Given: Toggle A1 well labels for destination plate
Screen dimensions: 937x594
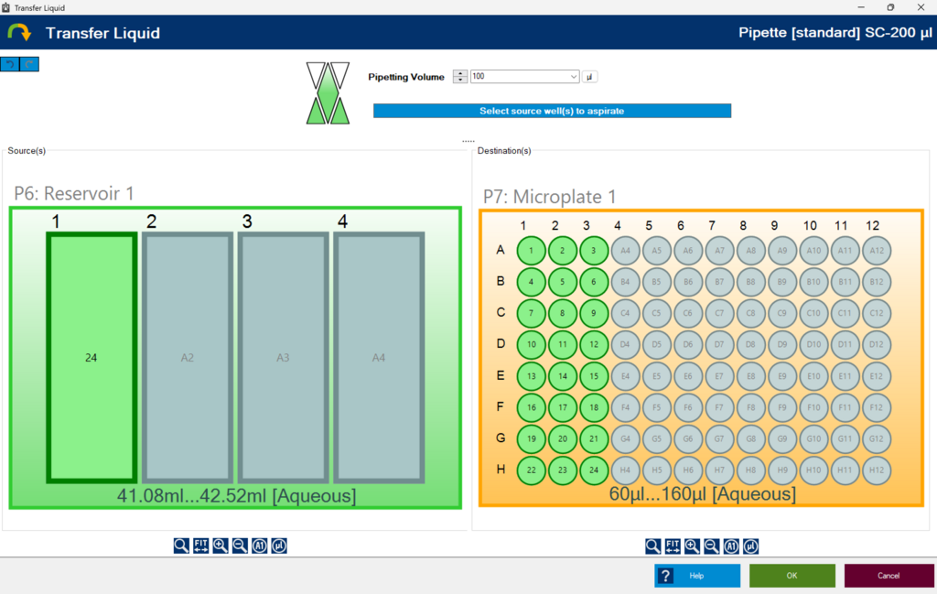Looking at the screenshot, I should click(x=731, y=546).
